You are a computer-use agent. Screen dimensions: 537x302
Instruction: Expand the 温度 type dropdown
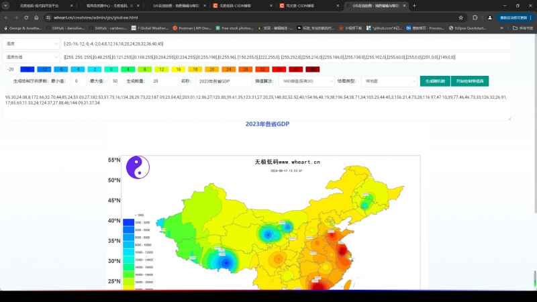31,44
